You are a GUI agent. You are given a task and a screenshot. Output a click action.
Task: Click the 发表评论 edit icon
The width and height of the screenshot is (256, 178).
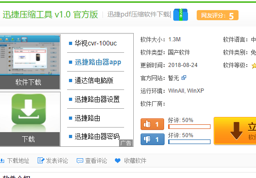point(41,161)
